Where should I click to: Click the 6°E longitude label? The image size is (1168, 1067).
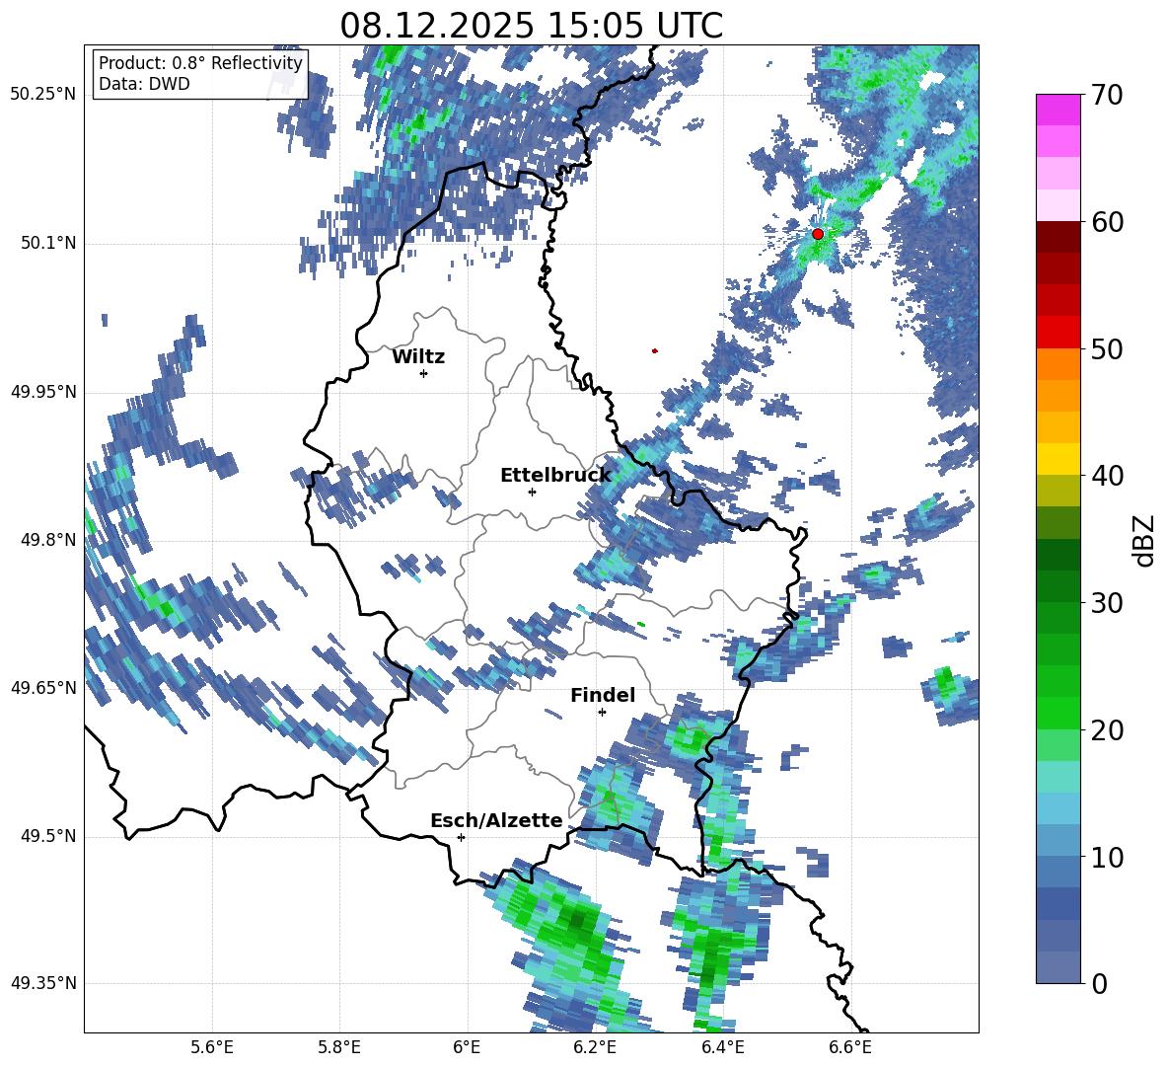point(467,1047)
